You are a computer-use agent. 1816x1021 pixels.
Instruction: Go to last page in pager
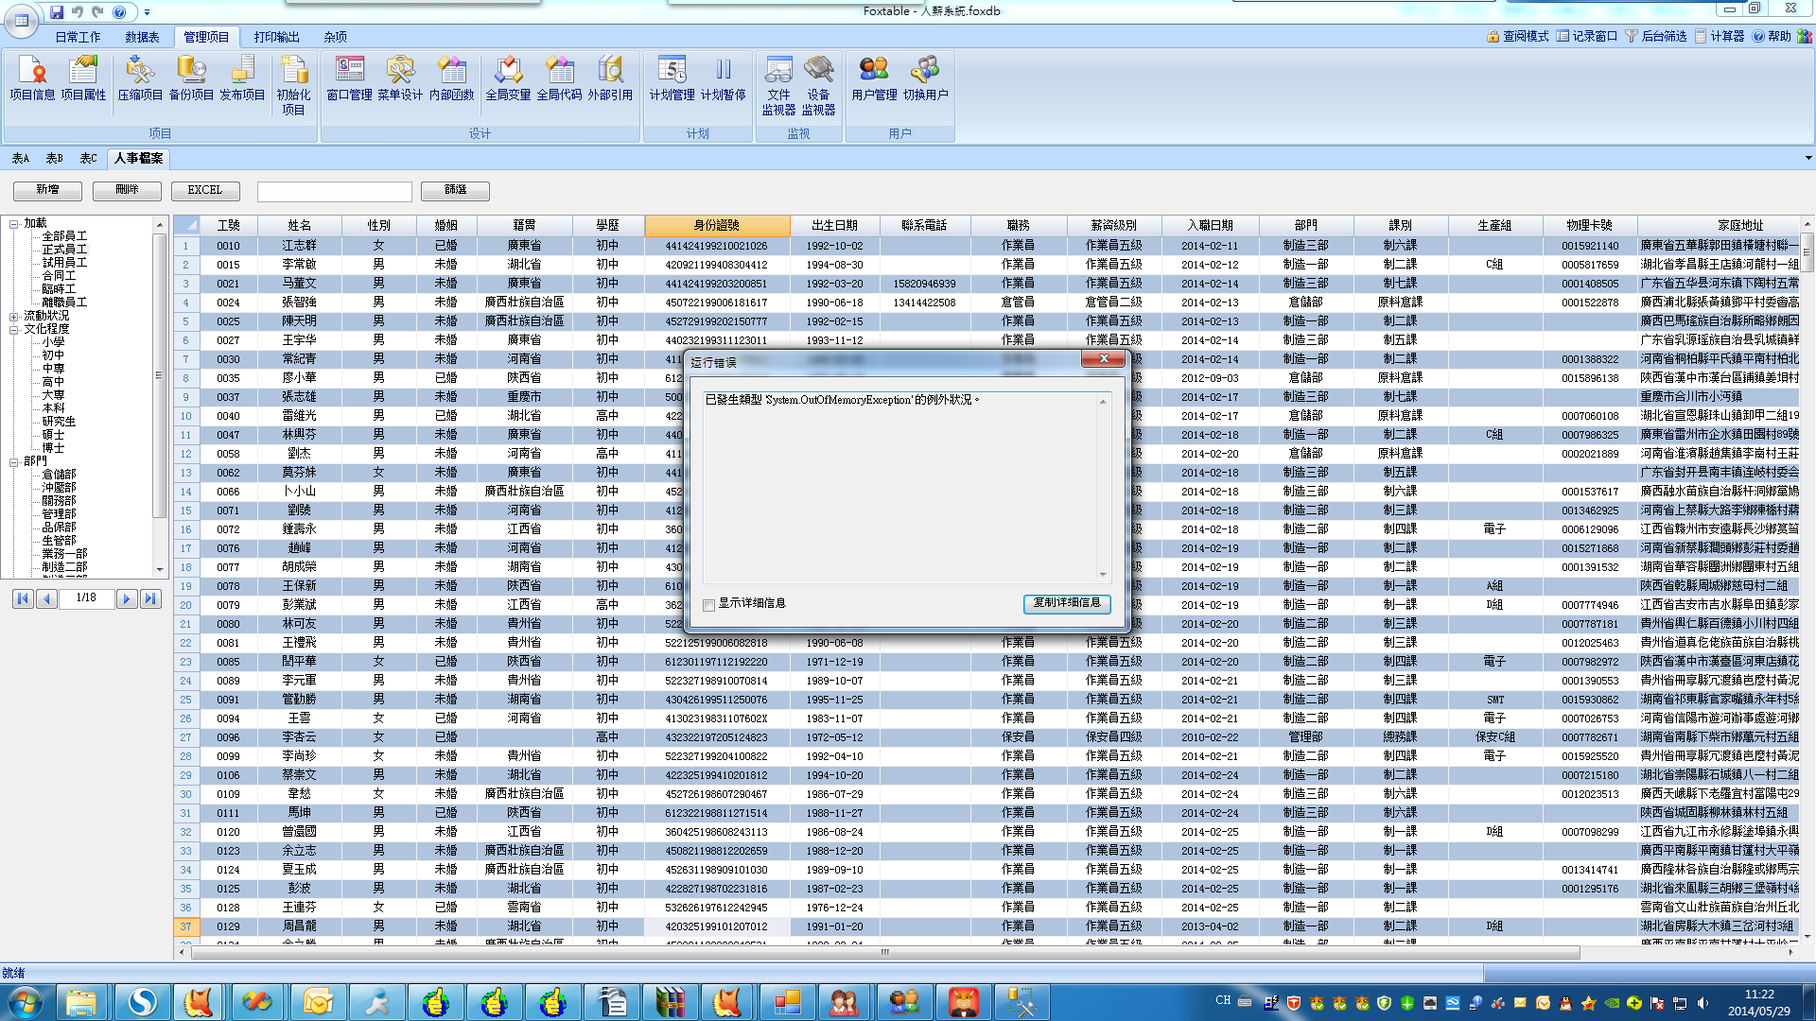pos(150,598)
